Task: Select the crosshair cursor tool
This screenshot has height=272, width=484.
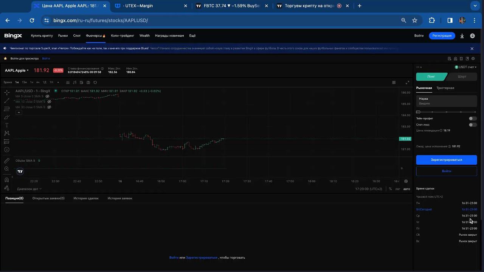Action: point(7,93)
